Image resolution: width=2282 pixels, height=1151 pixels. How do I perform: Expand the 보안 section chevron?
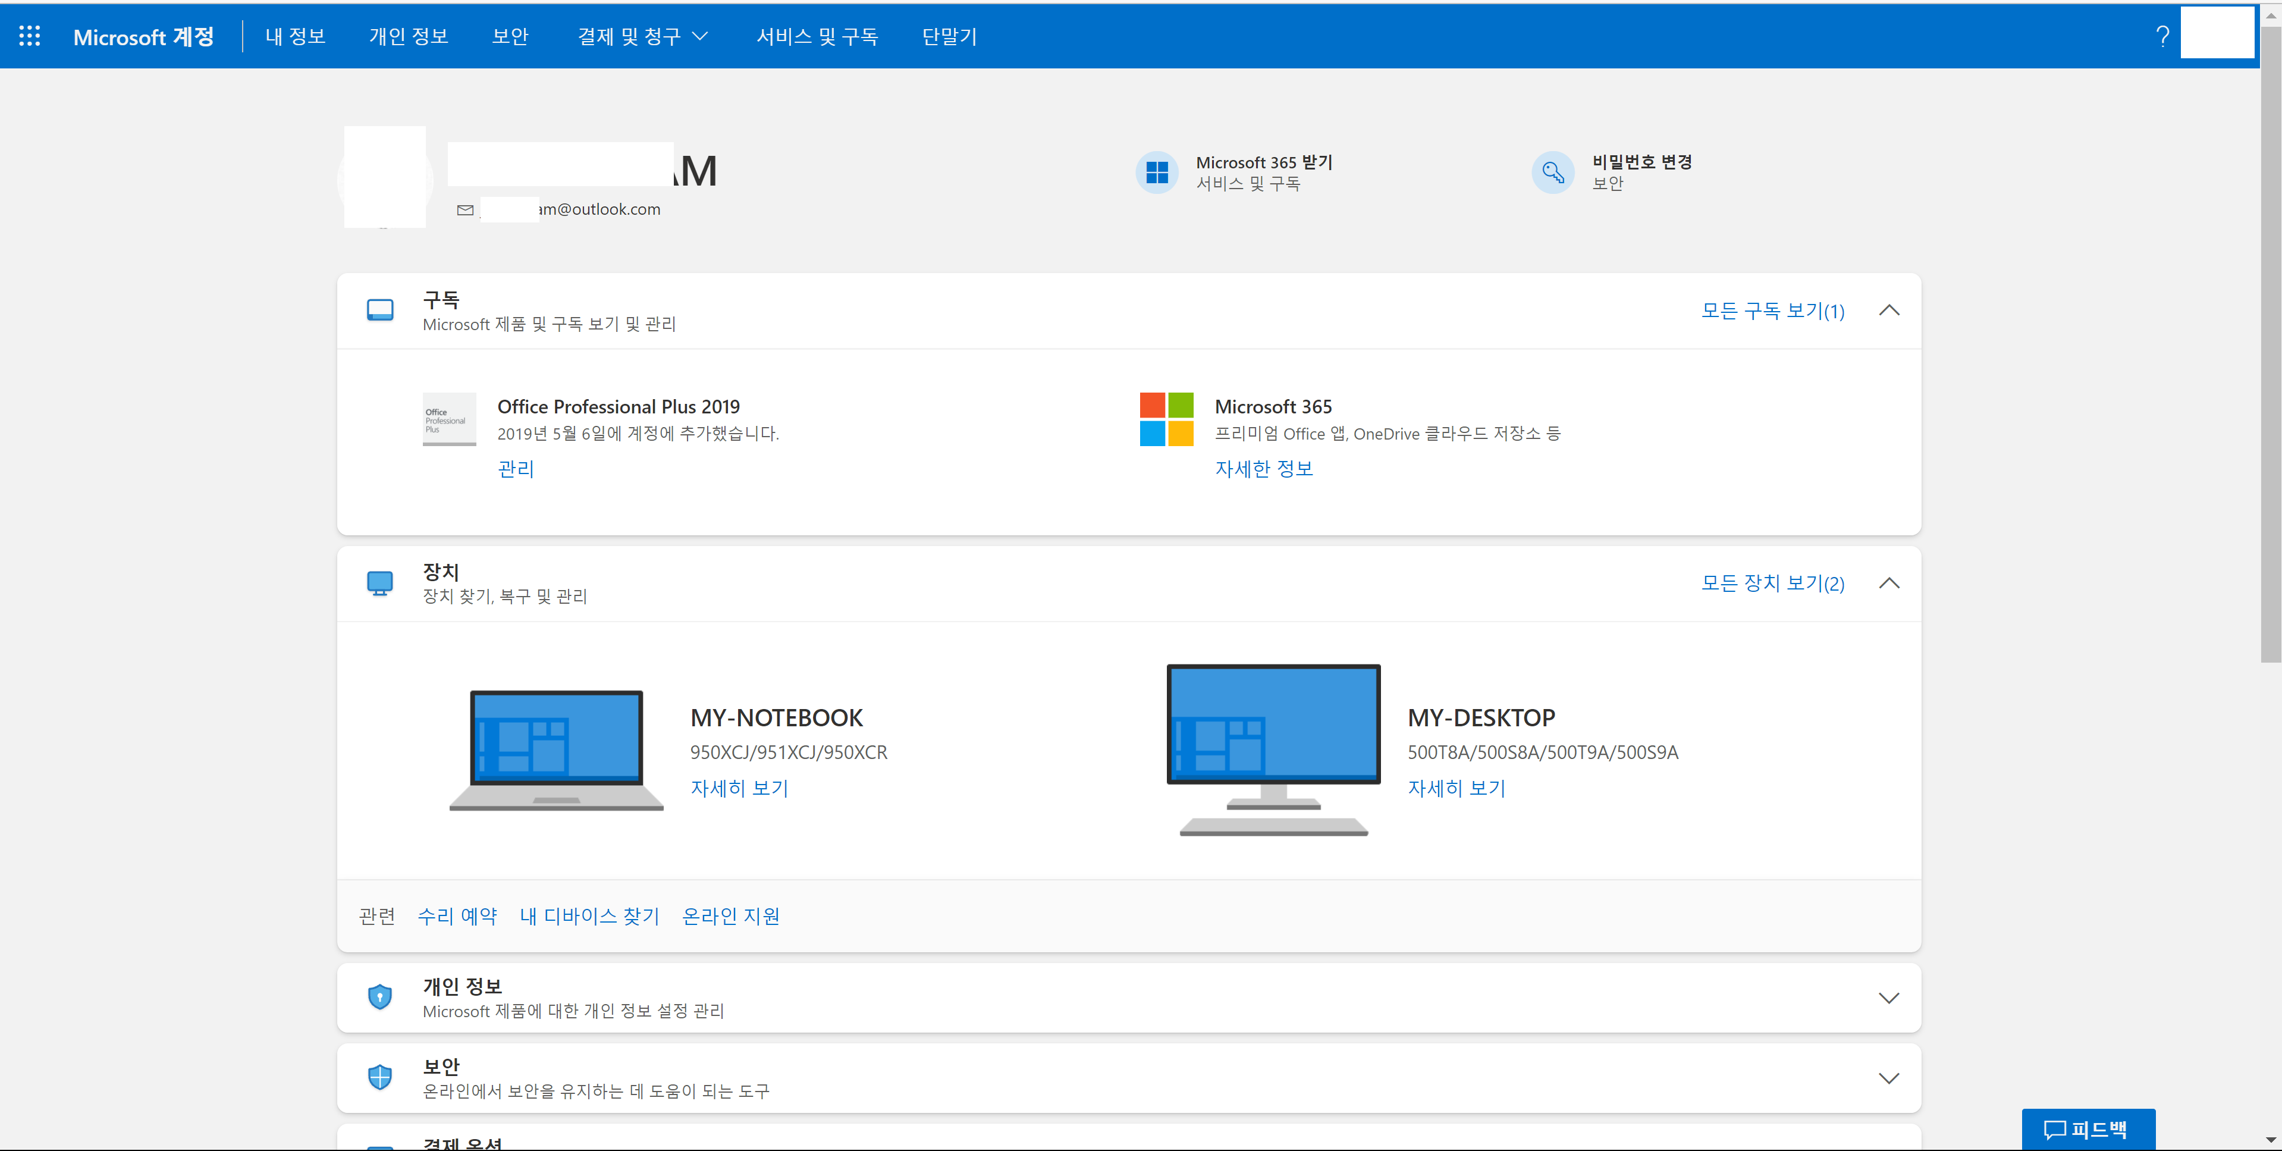tap(1889, 1078)
